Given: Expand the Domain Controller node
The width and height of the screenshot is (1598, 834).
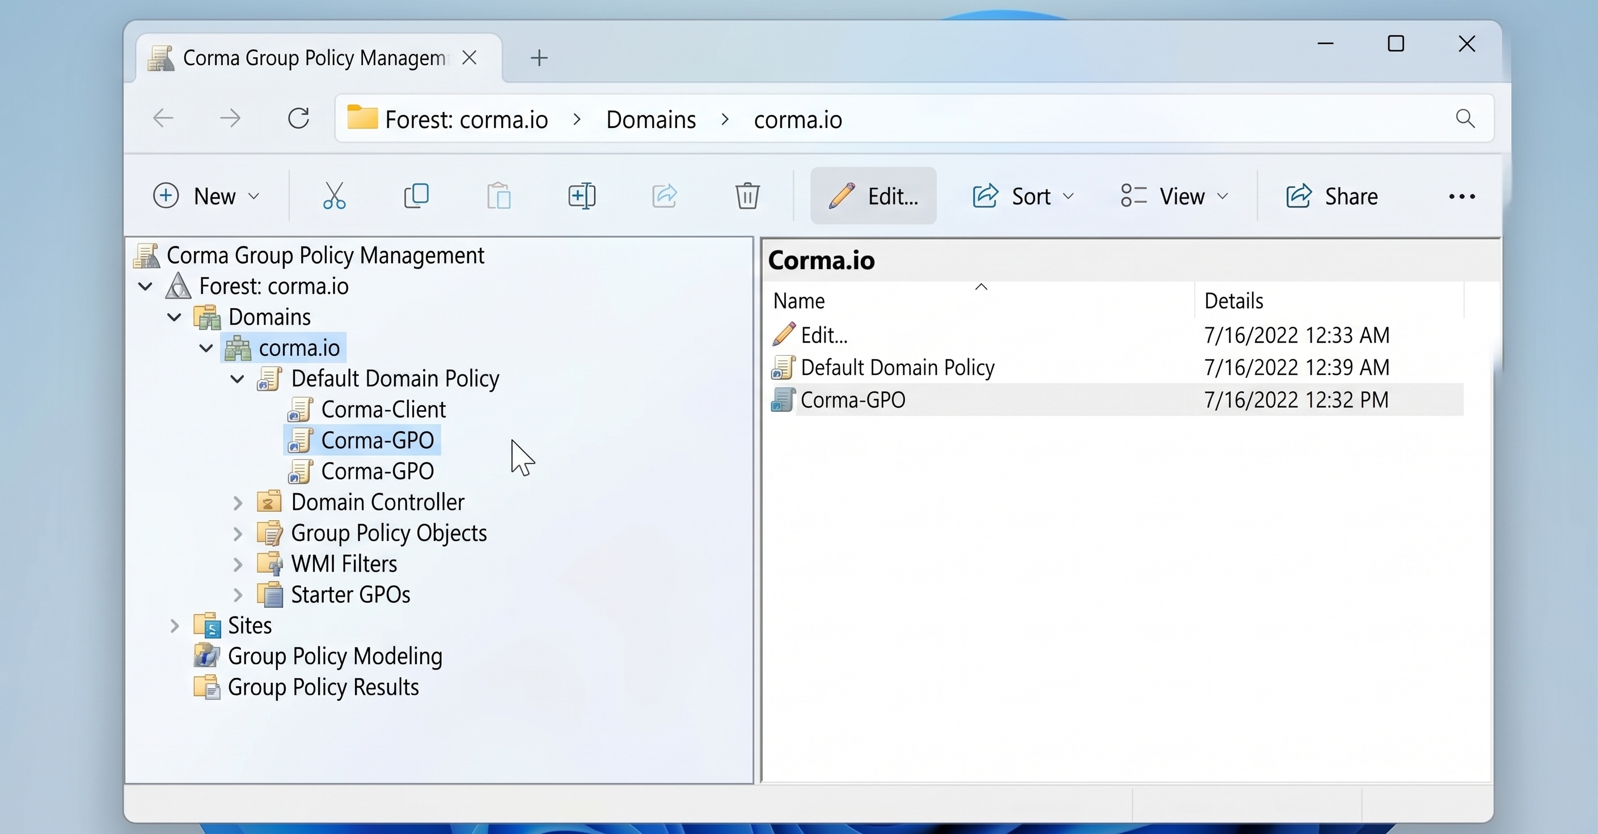Looking at the screenshot, I should tap(238, 503).
